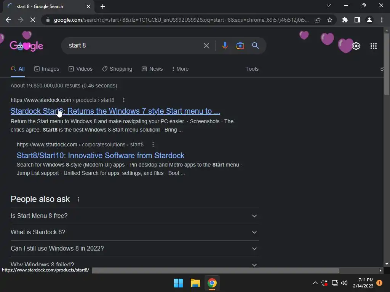Click the Google Valentine's logo
Viewport: 390px width, 292px height.
[26, 46]
